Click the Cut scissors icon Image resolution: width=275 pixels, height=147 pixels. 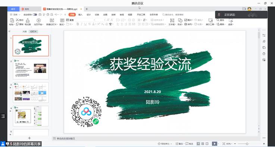[x=17, y=20]
